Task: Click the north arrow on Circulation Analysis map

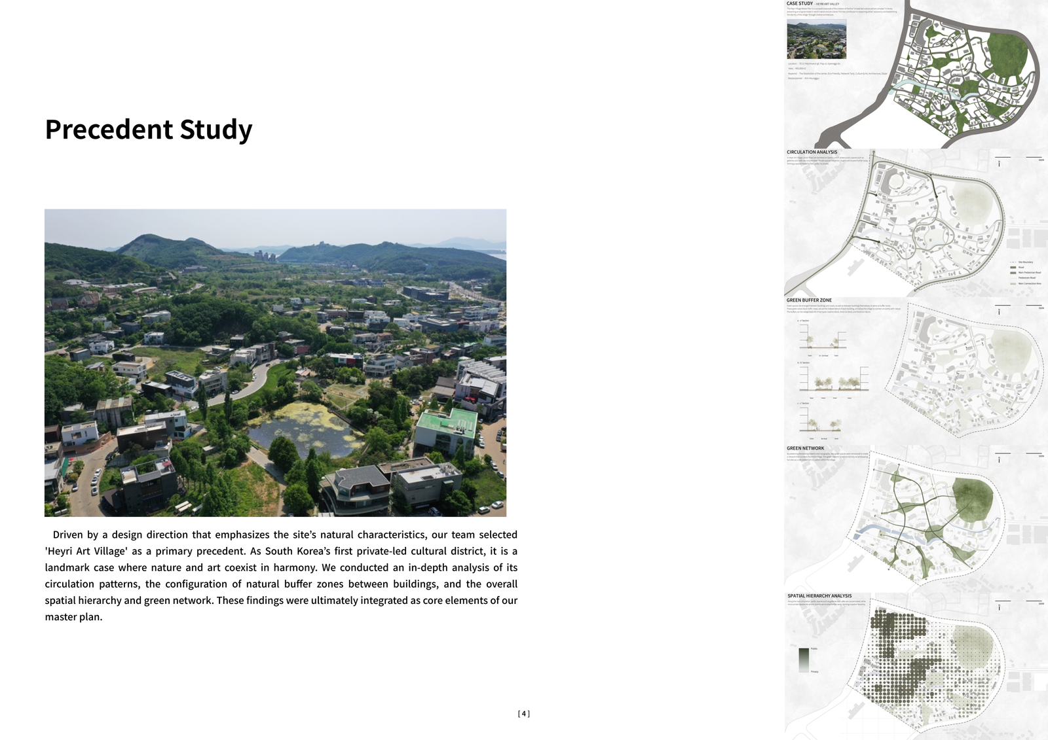Action: (x=999, y=163)
